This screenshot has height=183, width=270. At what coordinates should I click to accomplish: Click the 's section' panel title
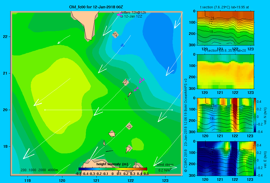point(225,51)
